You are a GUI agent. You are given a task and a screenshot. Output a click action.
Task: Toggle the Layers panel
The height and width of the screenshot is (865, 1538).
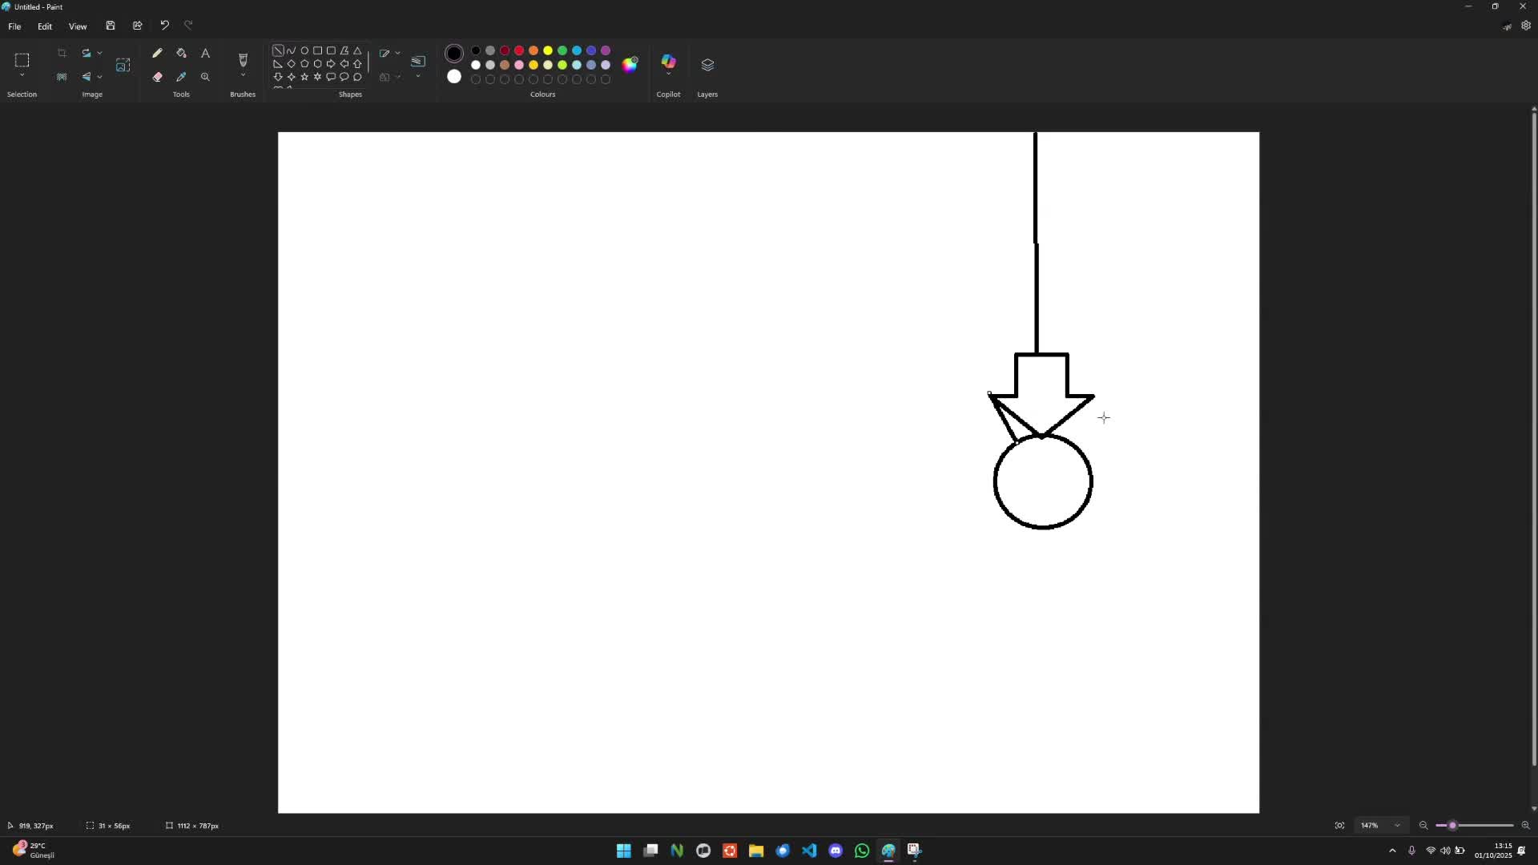[707, 64]
